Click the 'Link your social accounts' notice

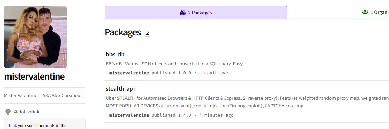pyautogui.click(x=45, y=123)
